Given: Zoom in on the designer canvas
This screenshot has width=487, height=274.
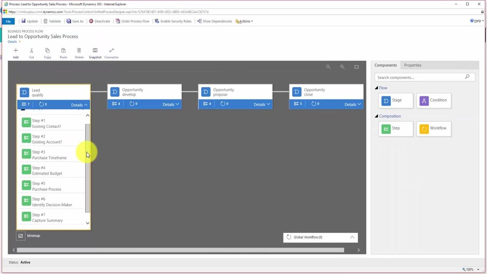Looking at the screenshot, I should [x=342, y=67].
